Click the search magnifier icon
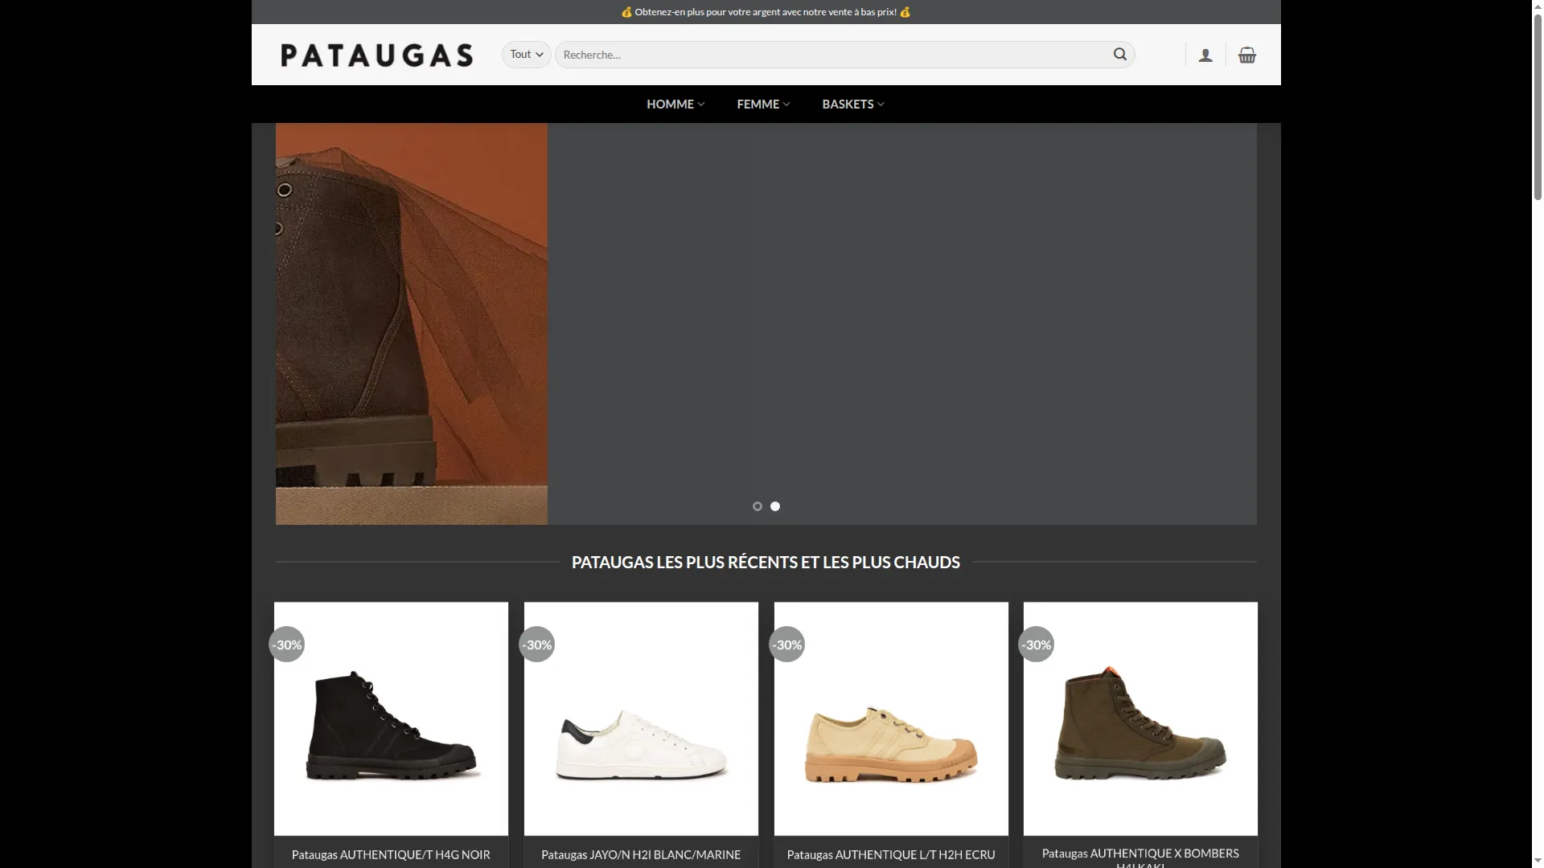1544x868 pixels. coord(1119,54)
